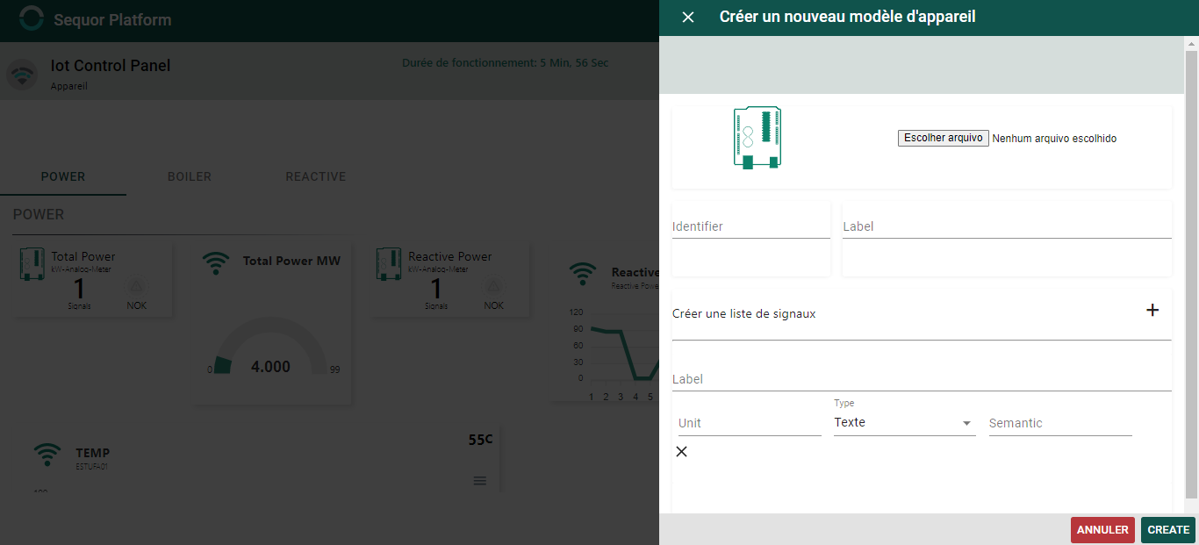Click the device board image in form

point(757,138)
